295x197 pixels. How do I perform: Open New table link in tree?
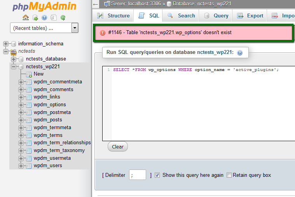tap(38, 74)
